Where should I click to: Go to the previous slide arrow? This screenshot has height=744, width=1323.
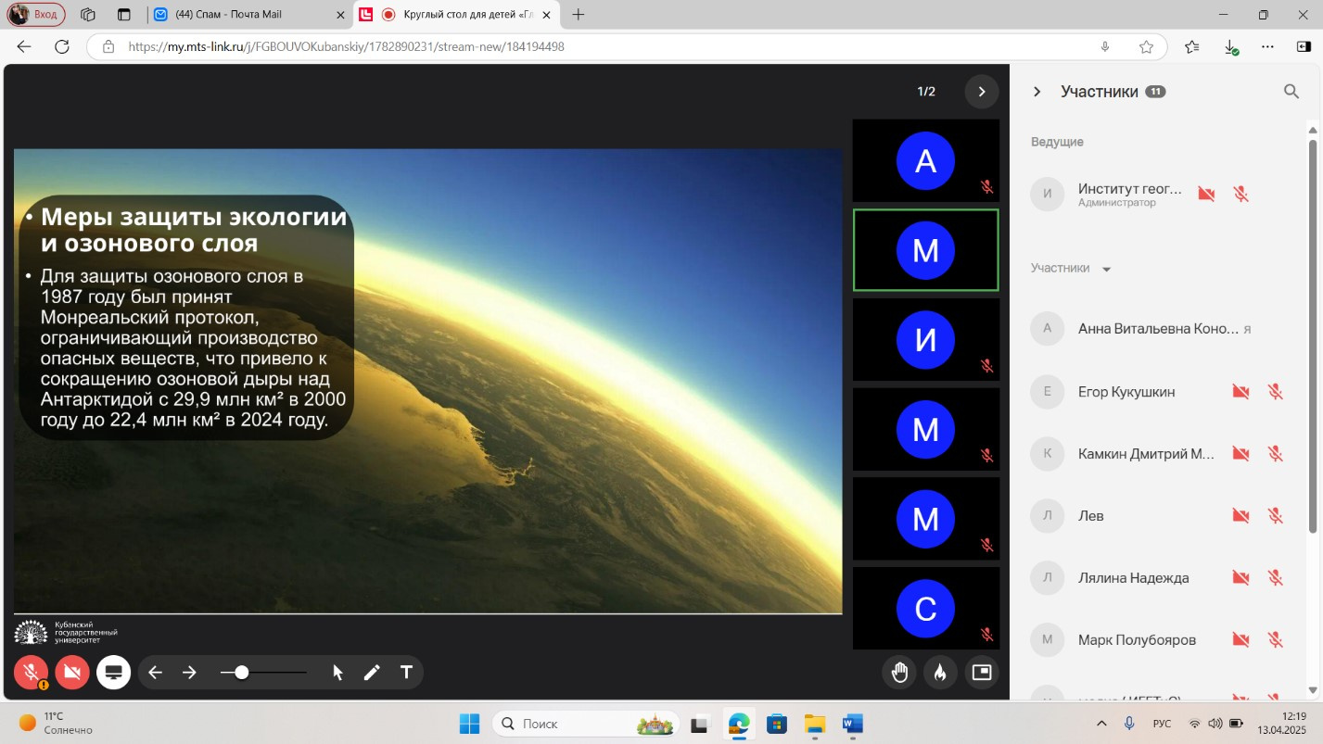point(155,673)
